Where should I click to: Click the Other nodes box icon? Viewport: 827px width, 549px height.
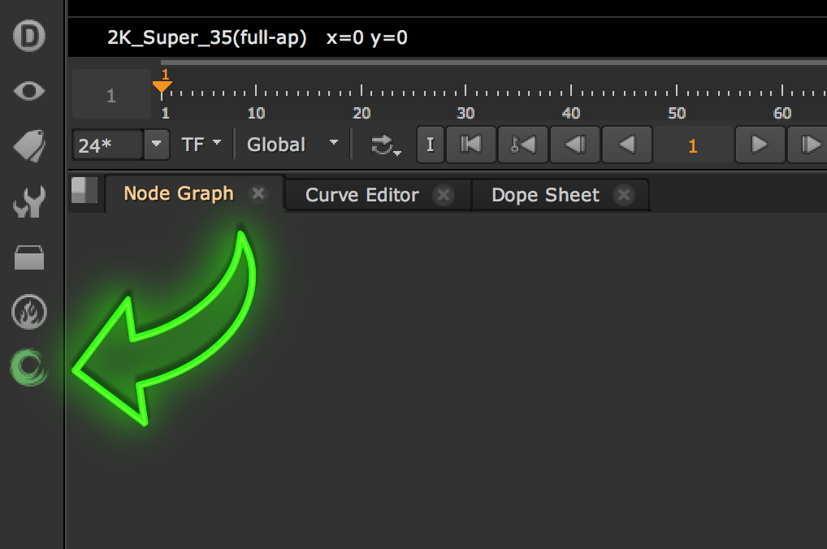click(29, 257)
